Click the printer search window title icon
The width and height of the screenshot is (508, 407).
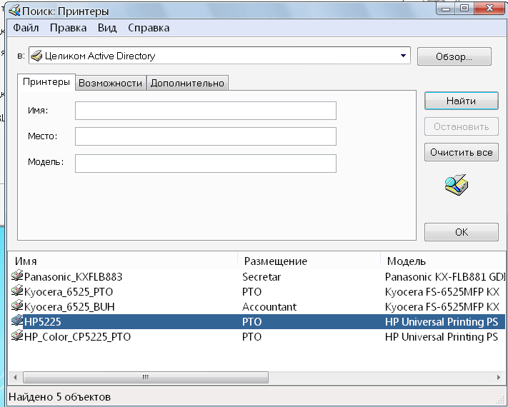(x=14, y=11)
